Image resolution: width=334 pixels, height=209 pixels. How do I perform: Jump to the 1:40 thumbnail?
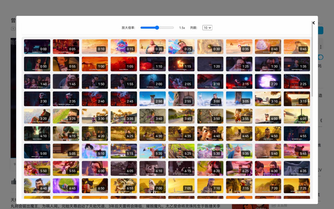(37, 82)
